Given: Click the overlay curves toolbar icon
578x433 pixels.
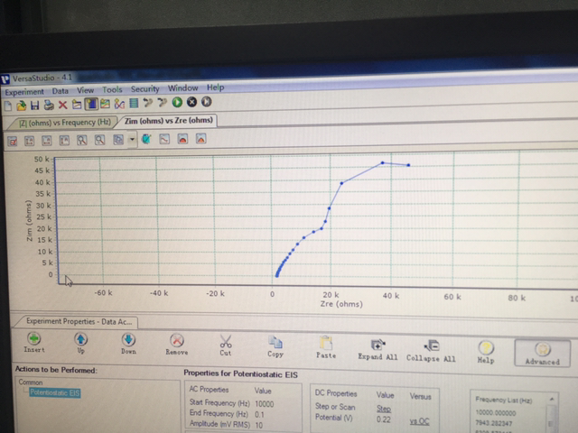Looking at the screenshot, I should tap(119, 104).
